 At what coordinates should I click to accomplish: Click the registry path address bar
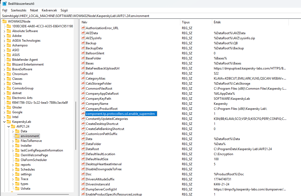pyautogui.click(x=150, y=16)
